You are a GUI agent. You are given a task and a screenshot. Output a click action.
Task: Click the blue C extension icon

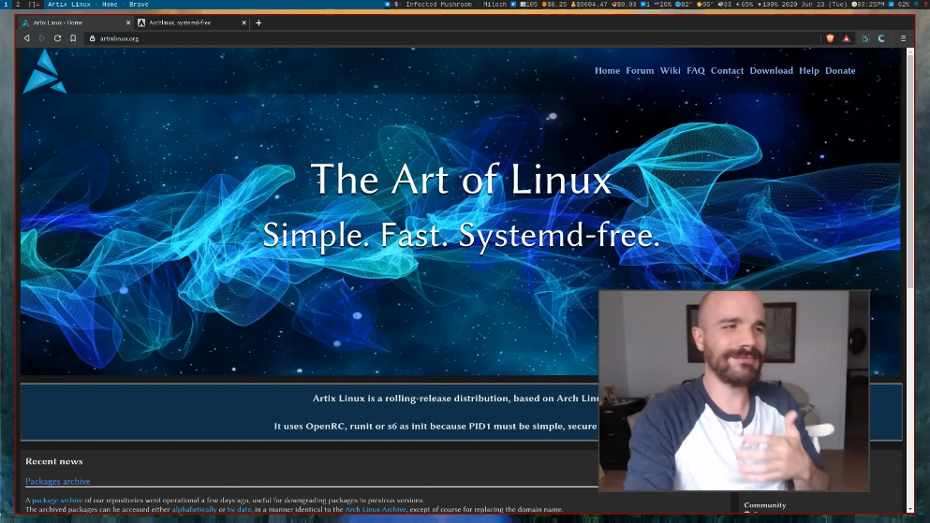[881, 38]
